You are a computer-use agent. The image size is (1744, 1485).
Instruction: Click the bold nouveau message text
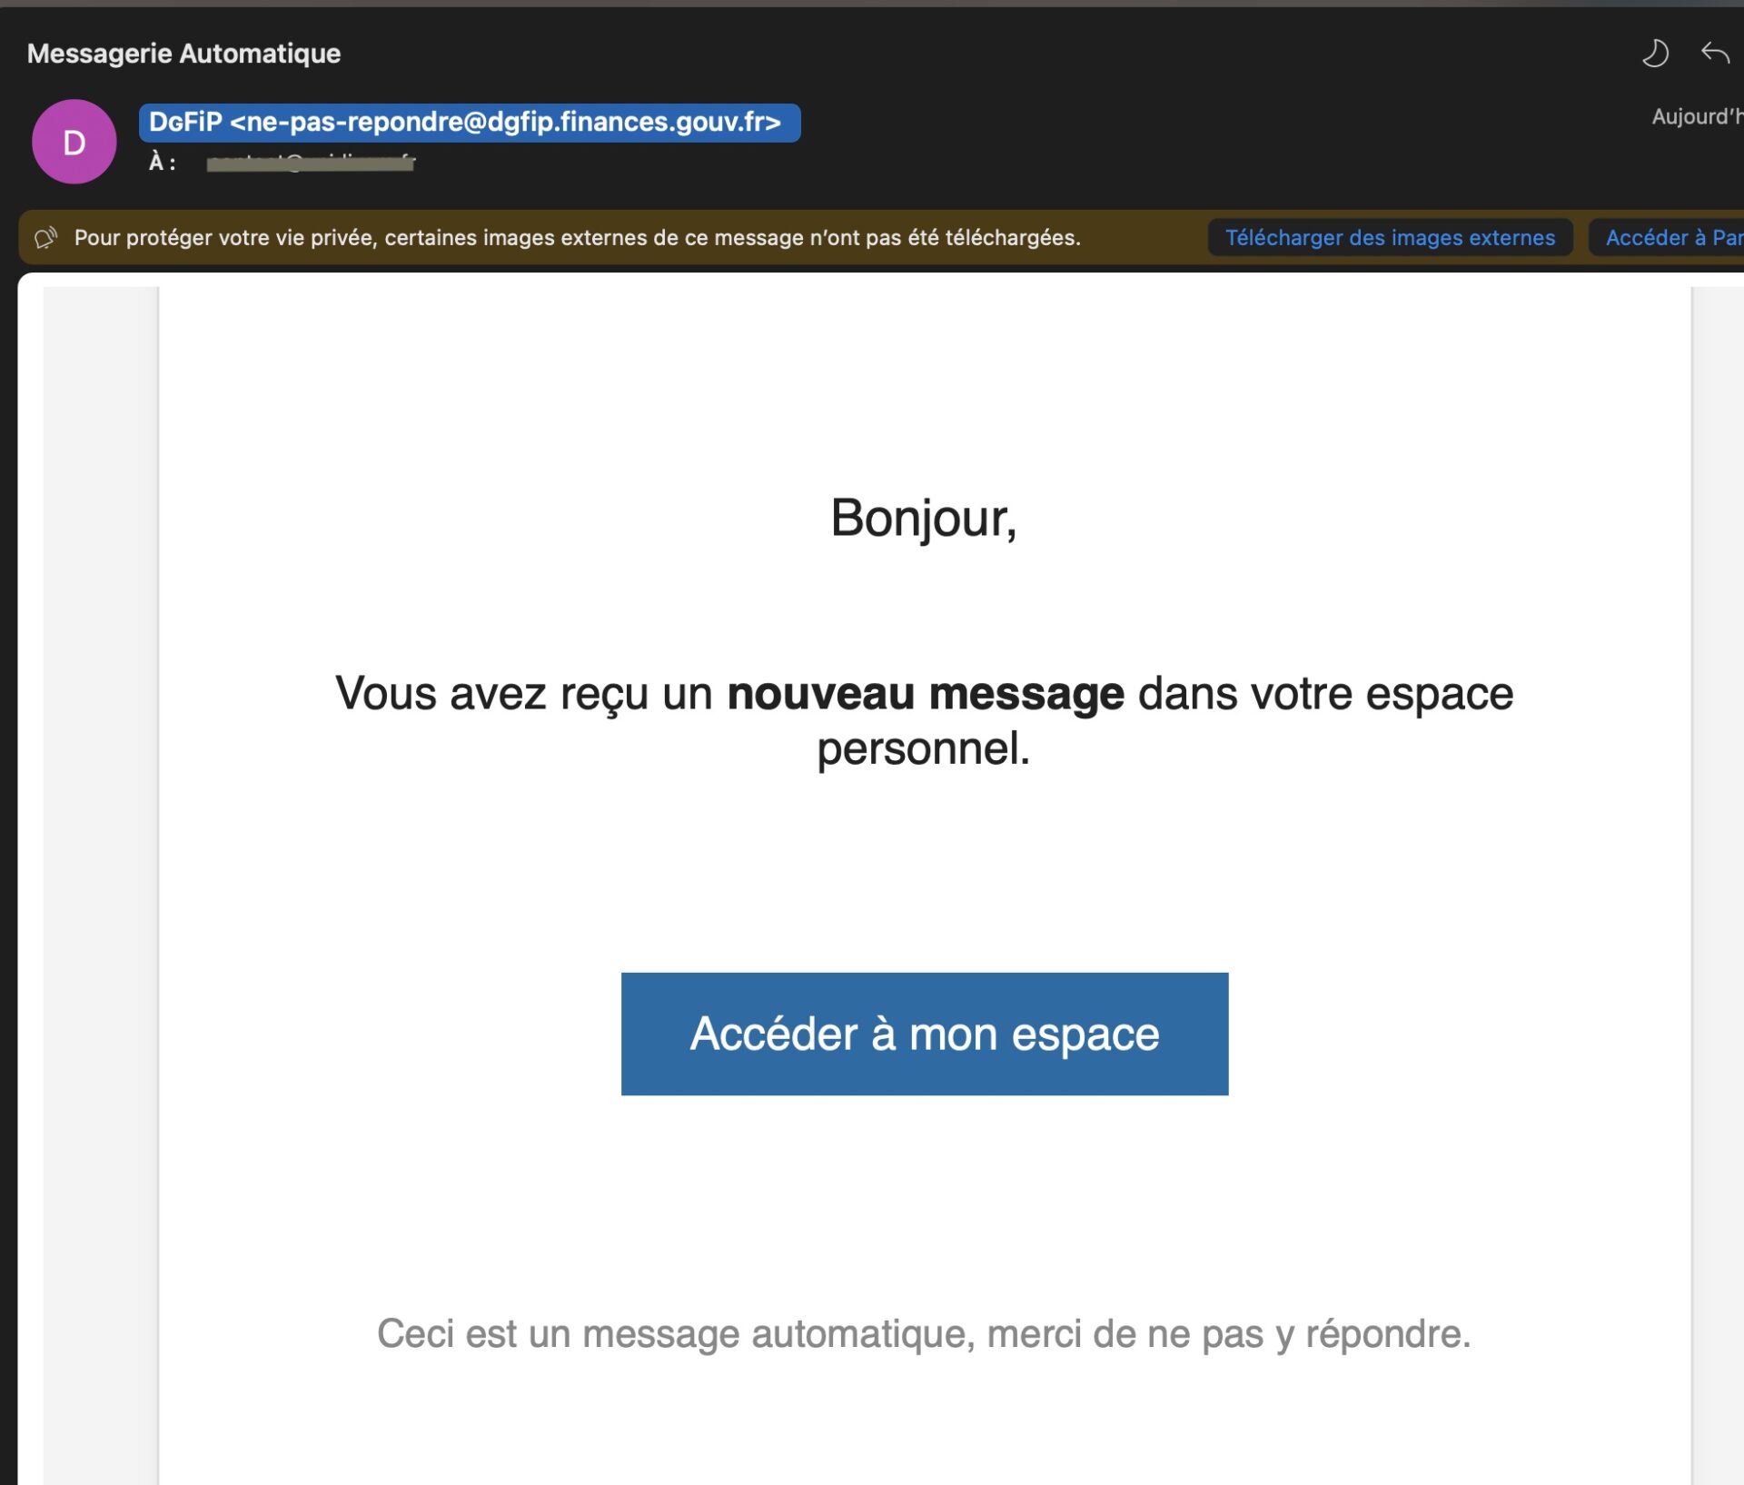pos(926,694)
